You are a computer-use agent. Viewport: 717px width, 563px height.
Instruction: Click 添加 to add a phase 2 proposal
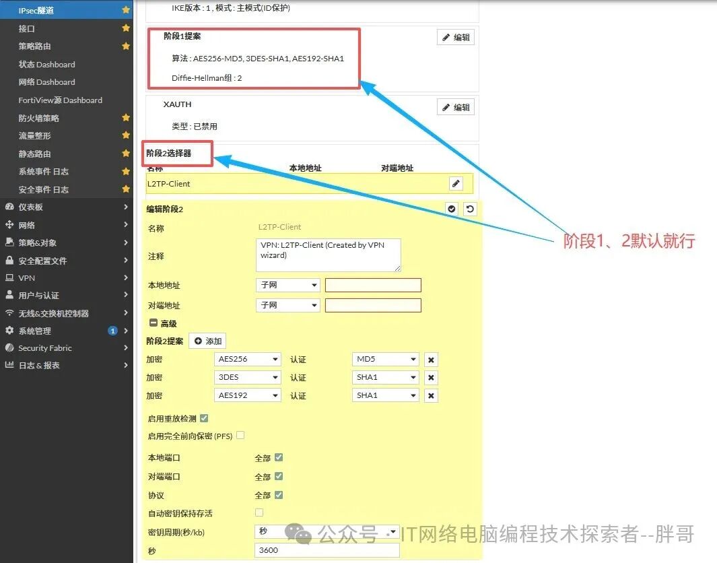[207, 341]
